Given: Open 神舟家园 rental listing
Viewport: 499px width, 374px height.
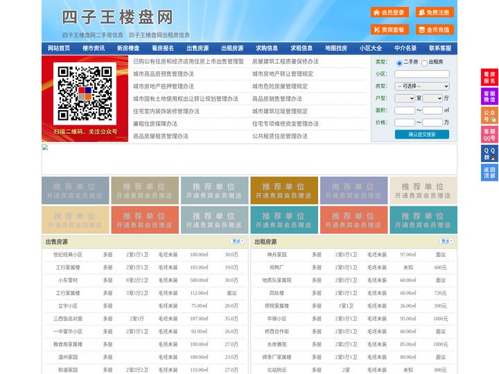Looking at the screenshot, I should pos(277,255).
